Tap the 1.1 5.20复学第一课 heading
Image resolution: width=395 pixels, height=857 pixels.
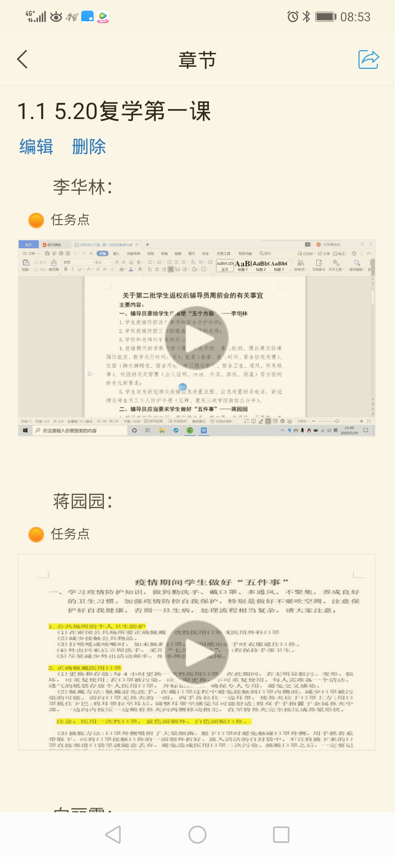coord(114,111)
